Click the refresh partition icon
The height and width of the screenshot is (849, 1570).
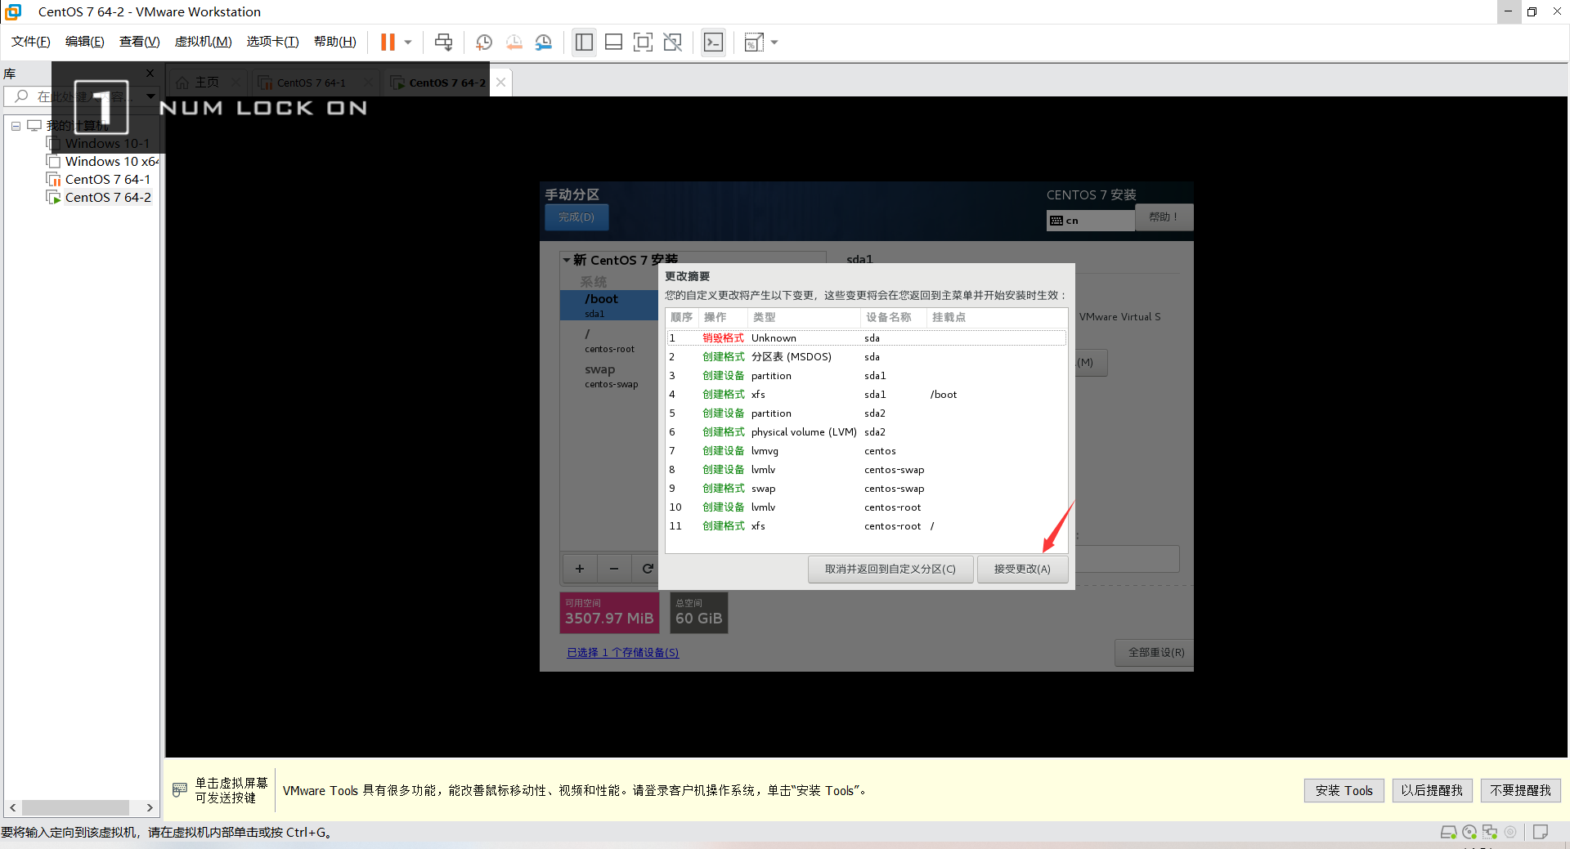click(x=647, y=569)
